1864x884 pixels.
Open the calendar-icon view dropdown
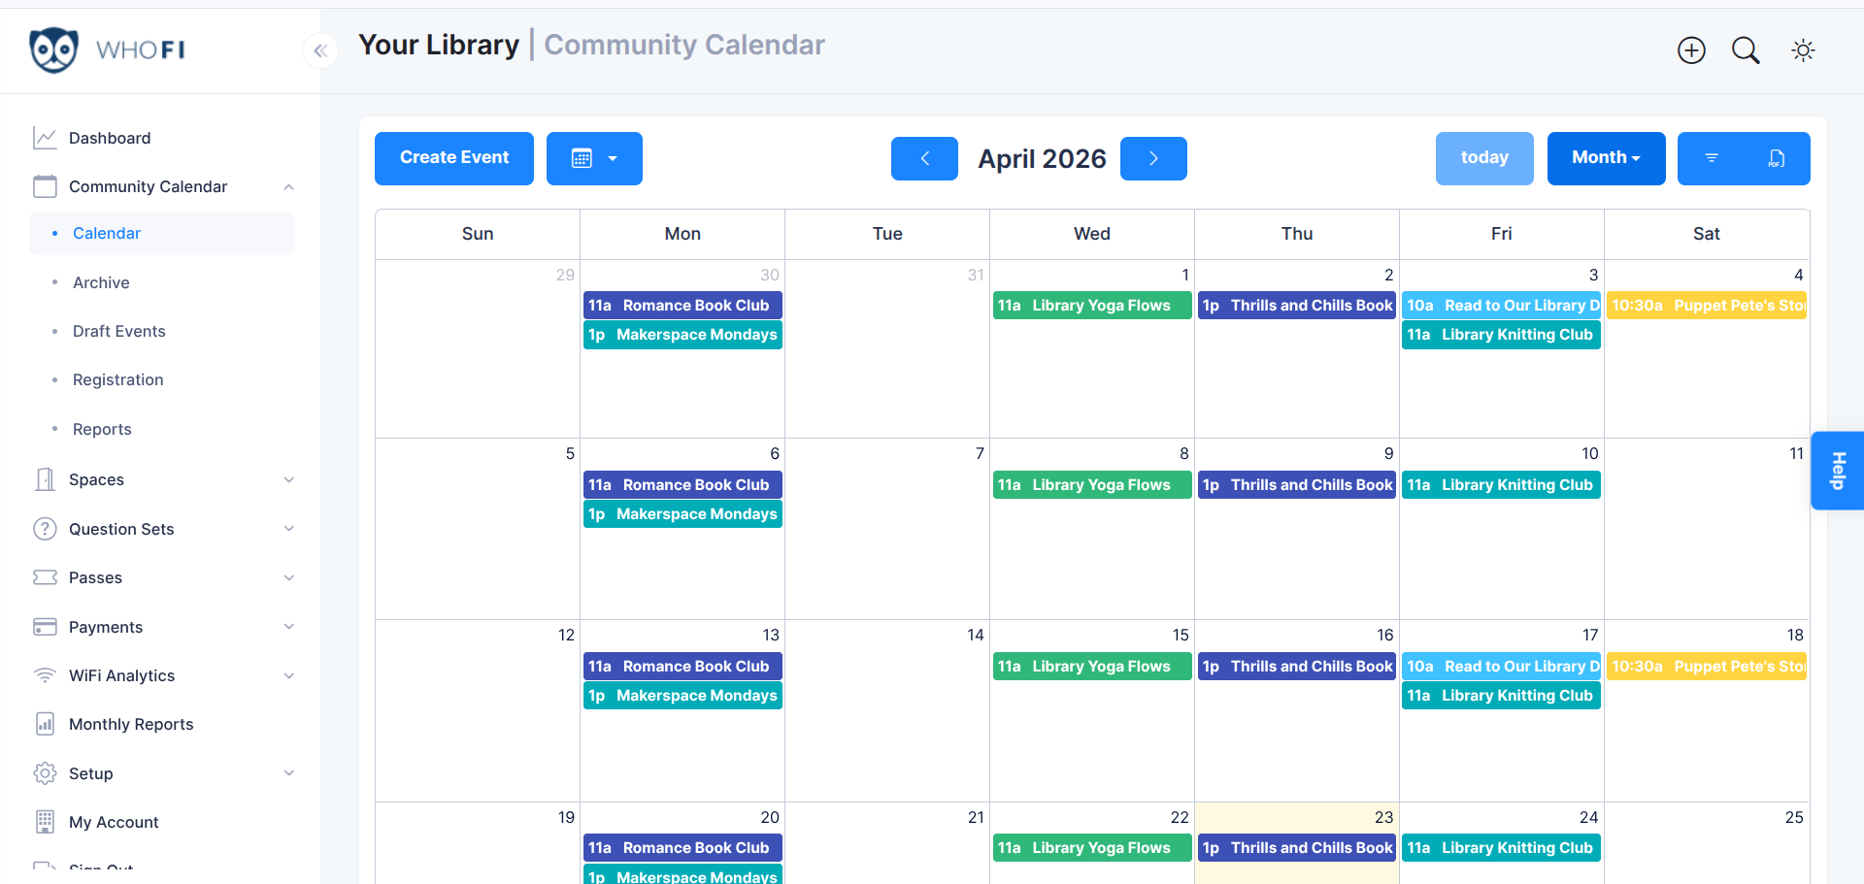tap(594, 158)
